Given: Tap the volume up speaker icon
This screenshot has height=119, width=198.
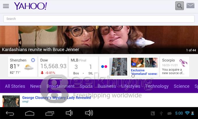Looking at the screenshot, I should (89, 113).
